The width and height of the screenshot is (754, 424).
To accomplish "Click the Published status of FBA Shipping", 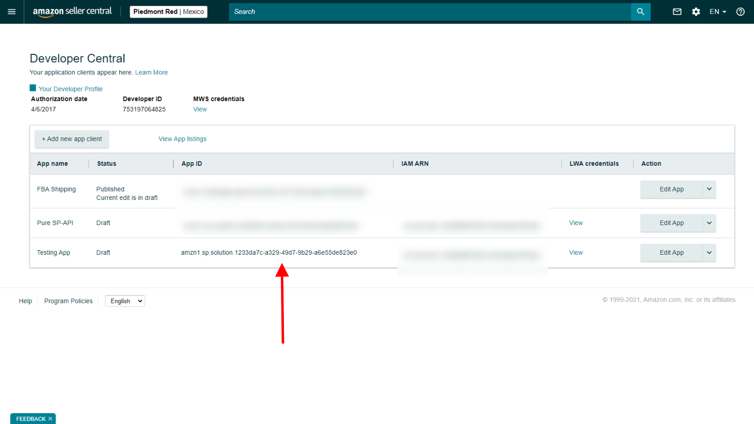I will click(x=110, y=189).
